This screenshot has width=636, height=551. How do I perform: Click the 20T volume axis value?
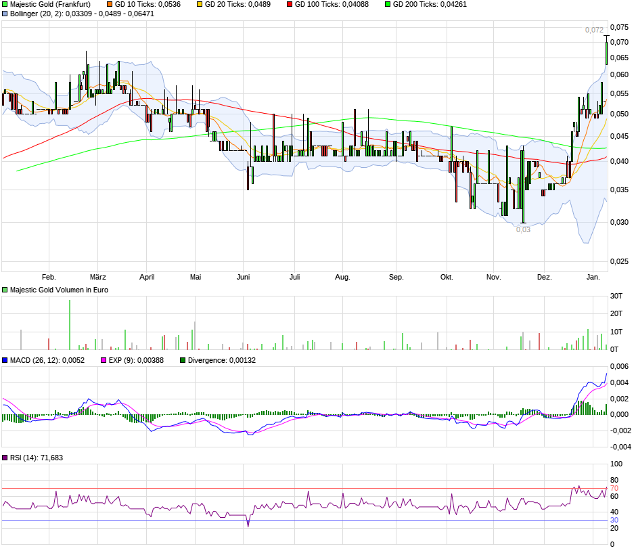[616, 313]
